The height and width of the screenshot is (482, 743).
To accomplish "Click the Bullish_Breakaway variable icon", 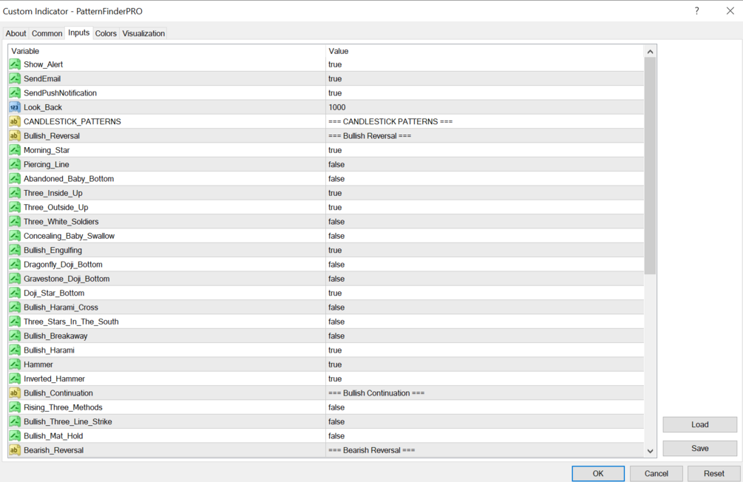I will [x=15, y=336].
